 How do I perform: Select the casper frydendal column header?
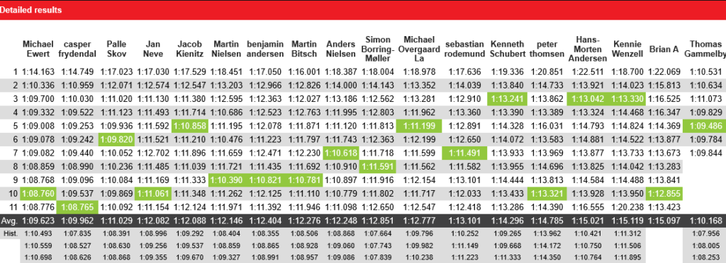[77, 49]
